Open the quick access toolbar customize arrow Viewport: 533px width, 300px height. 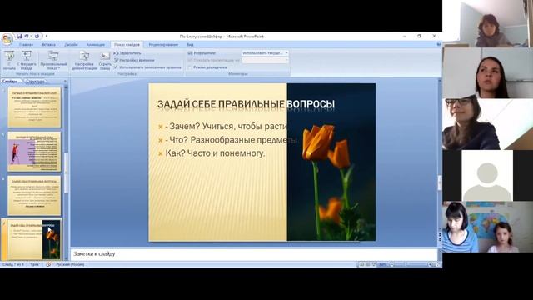pyautogui.click(x=47, y=37)
